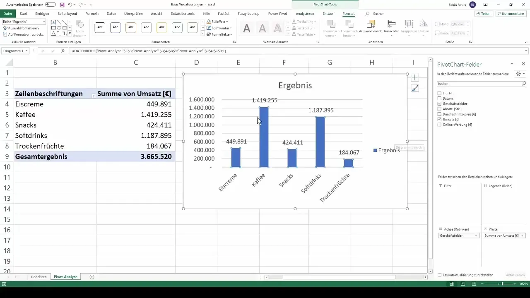The width and height of the screenshot is (530, 298).
Task: Add a new sheet with plus icon
Action: (x=92, y=276)
